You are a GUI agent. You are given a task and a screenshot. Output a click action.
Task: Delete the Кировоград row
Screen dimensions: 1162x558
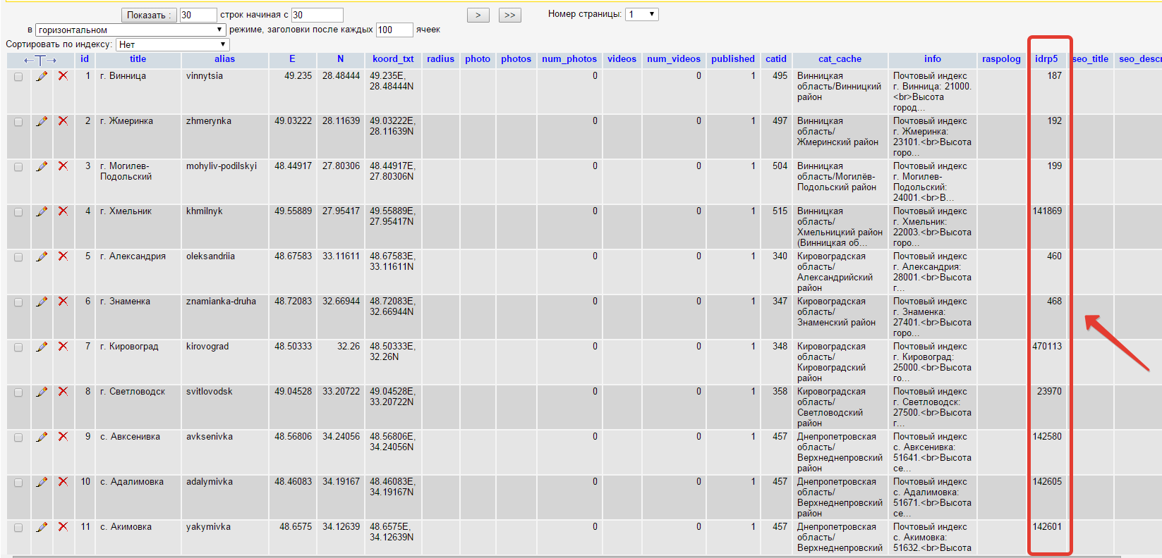(x=63, y=347)
